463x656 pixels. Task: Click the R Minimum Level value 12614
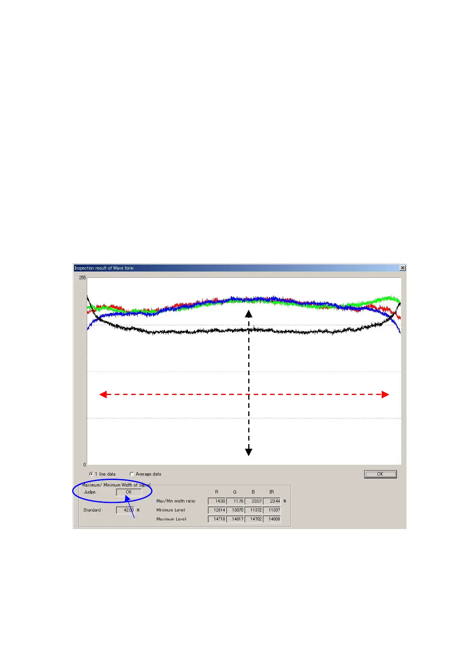217,510
